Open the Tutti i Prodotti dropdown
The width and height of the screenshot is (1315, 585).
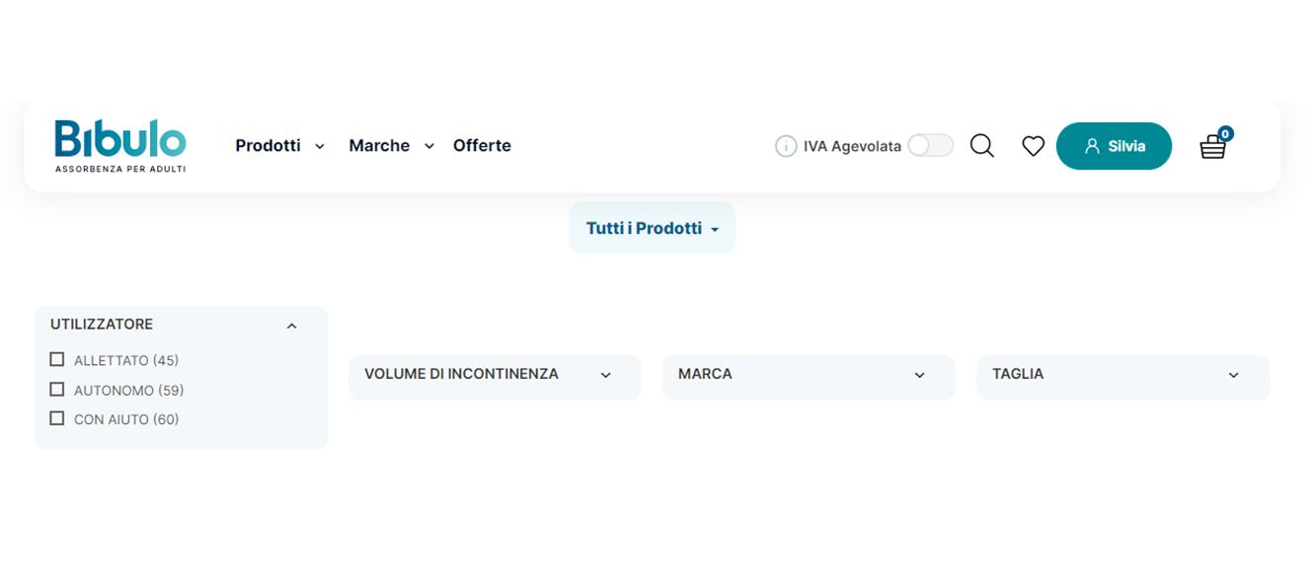[x=652, y=228]
